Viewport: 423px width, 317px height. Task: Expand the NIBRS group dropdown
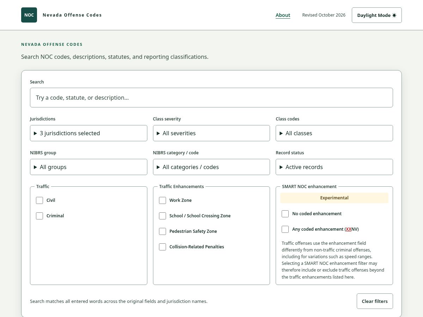(88, 167)
